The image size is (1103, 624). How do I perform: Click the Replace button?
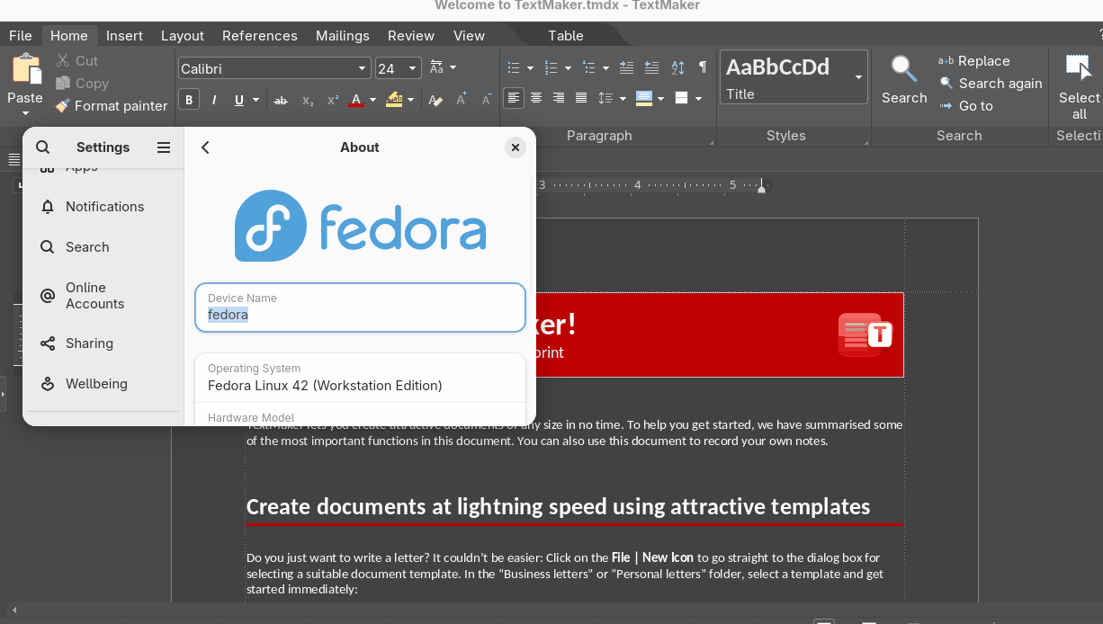point(974,61)
